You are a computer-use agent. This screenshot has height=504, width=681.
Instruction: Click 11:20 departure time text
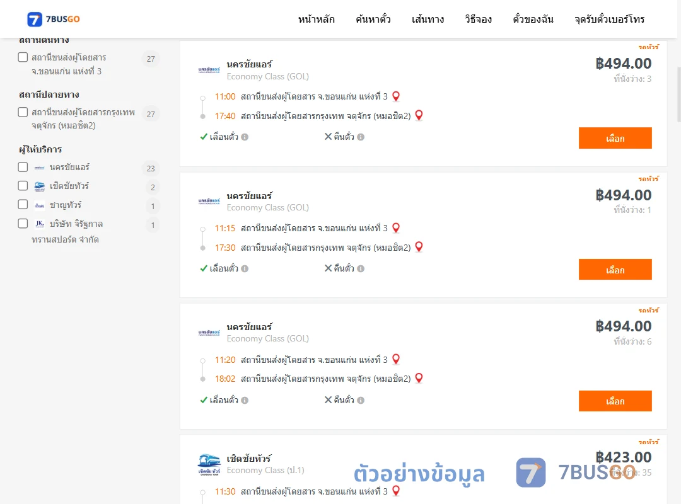(x=225, y=360)
